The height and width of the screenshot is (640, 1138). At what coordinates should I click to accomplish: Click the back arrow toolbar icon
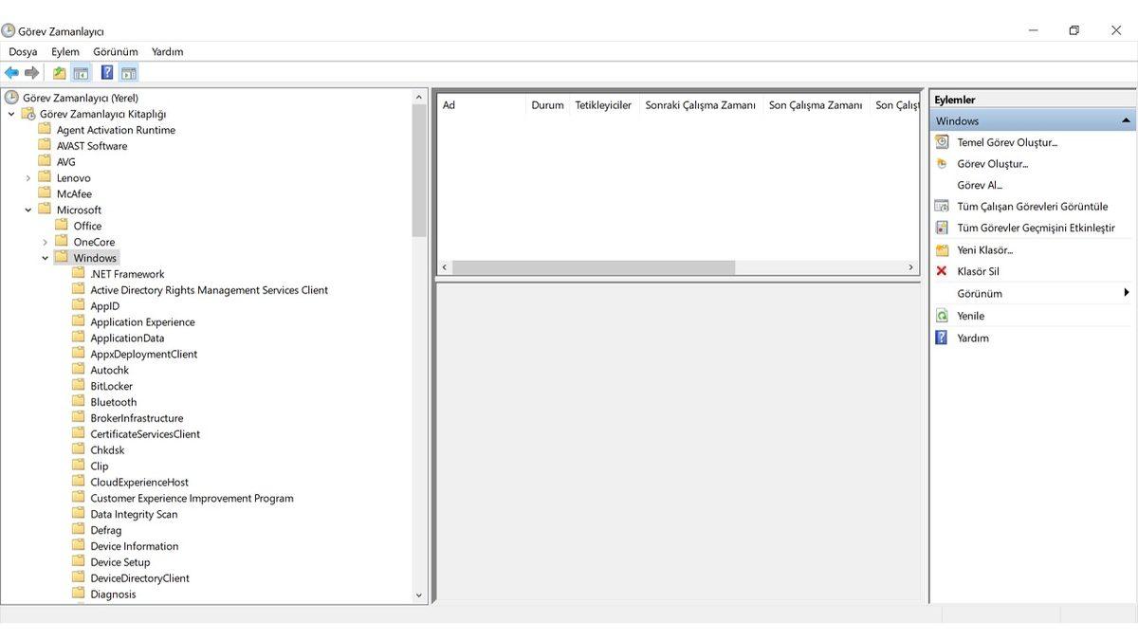tap(11, 73)
